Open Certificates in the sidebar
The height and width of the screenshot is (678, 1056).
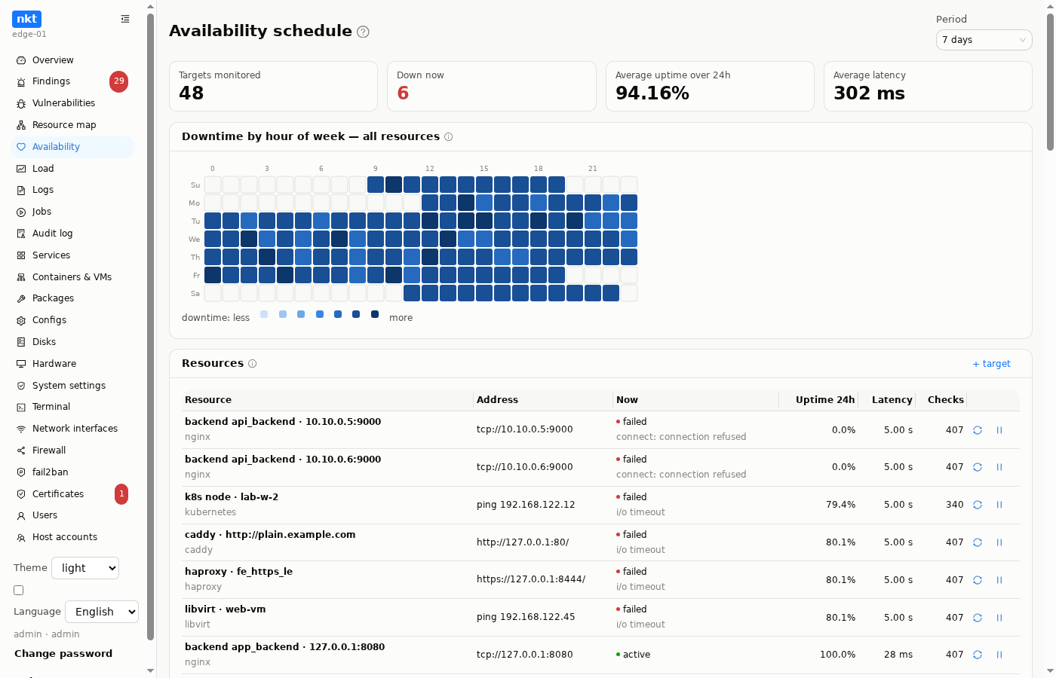point(72,494)
